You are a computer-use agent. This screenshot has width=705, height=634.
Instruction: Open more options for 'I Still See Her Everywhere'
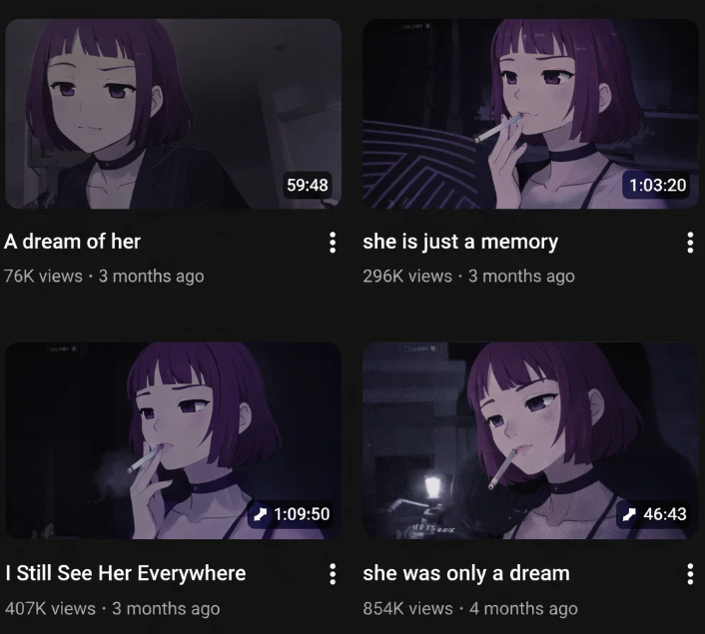[333, 574]
